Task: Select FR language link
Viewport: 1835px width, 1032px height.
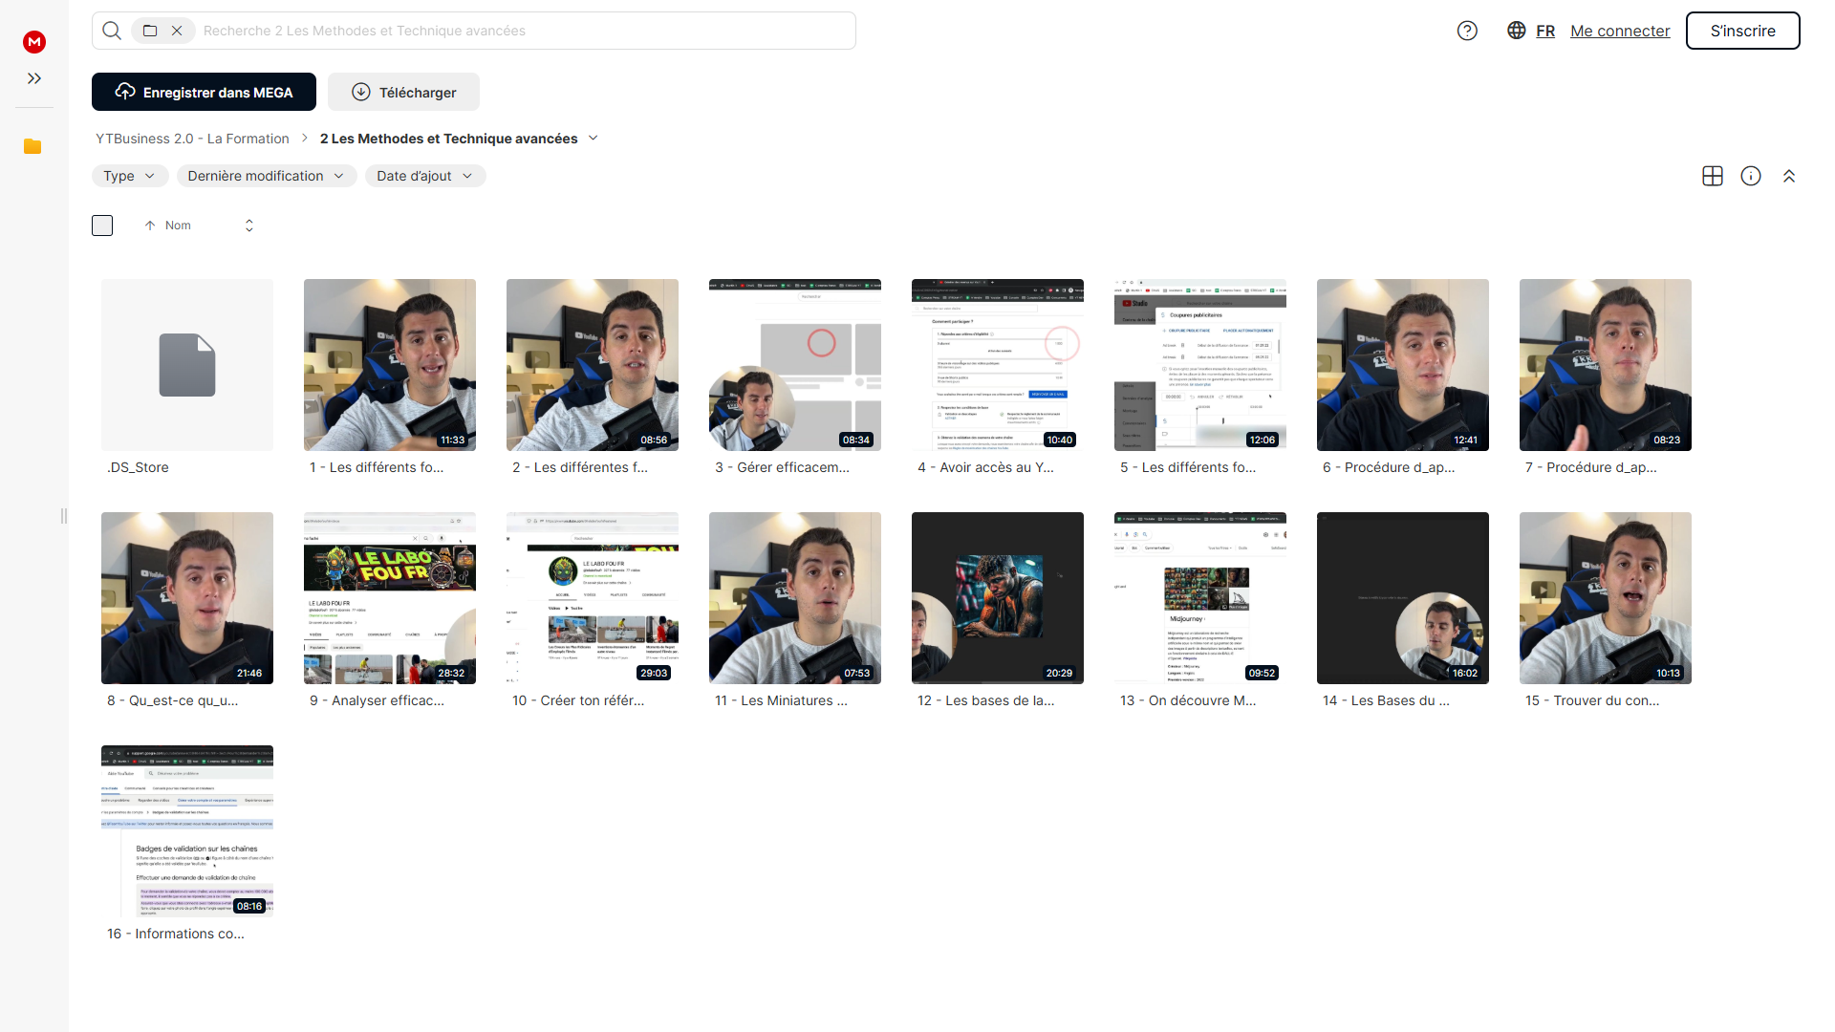Action: pyautogui.click(x=1545, y=31)
